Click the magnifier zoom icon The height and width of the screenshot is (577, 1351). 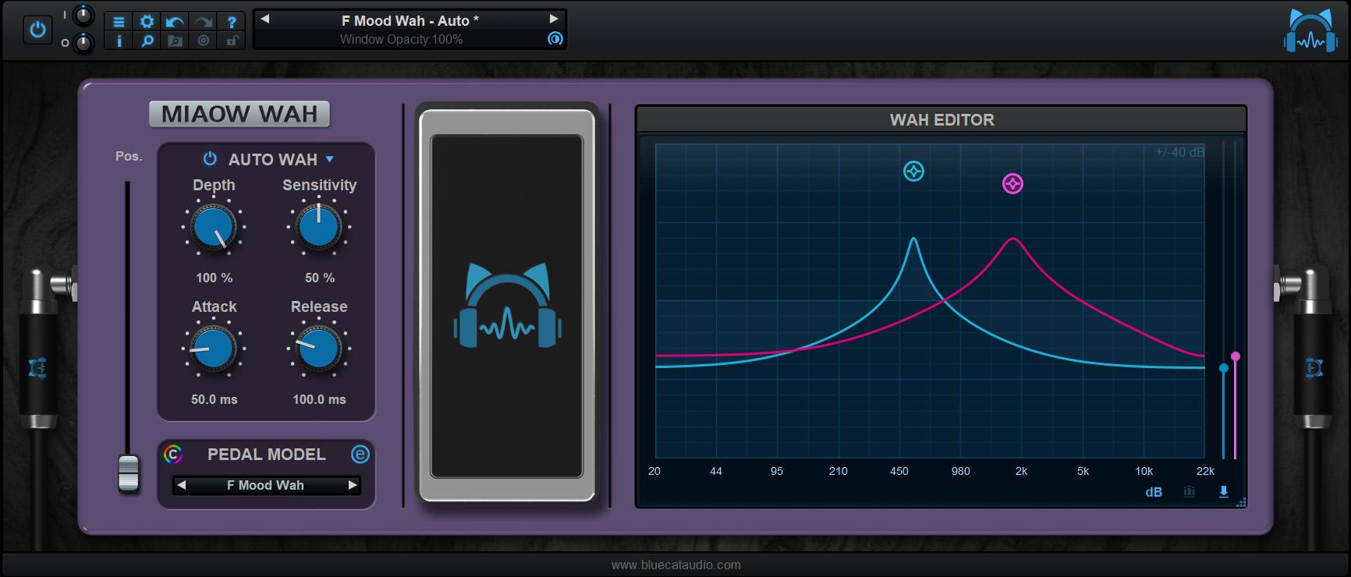(x=147, y=41)
